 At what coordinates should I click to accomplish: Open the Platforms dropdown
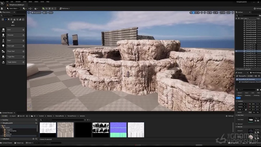point(64,8)
